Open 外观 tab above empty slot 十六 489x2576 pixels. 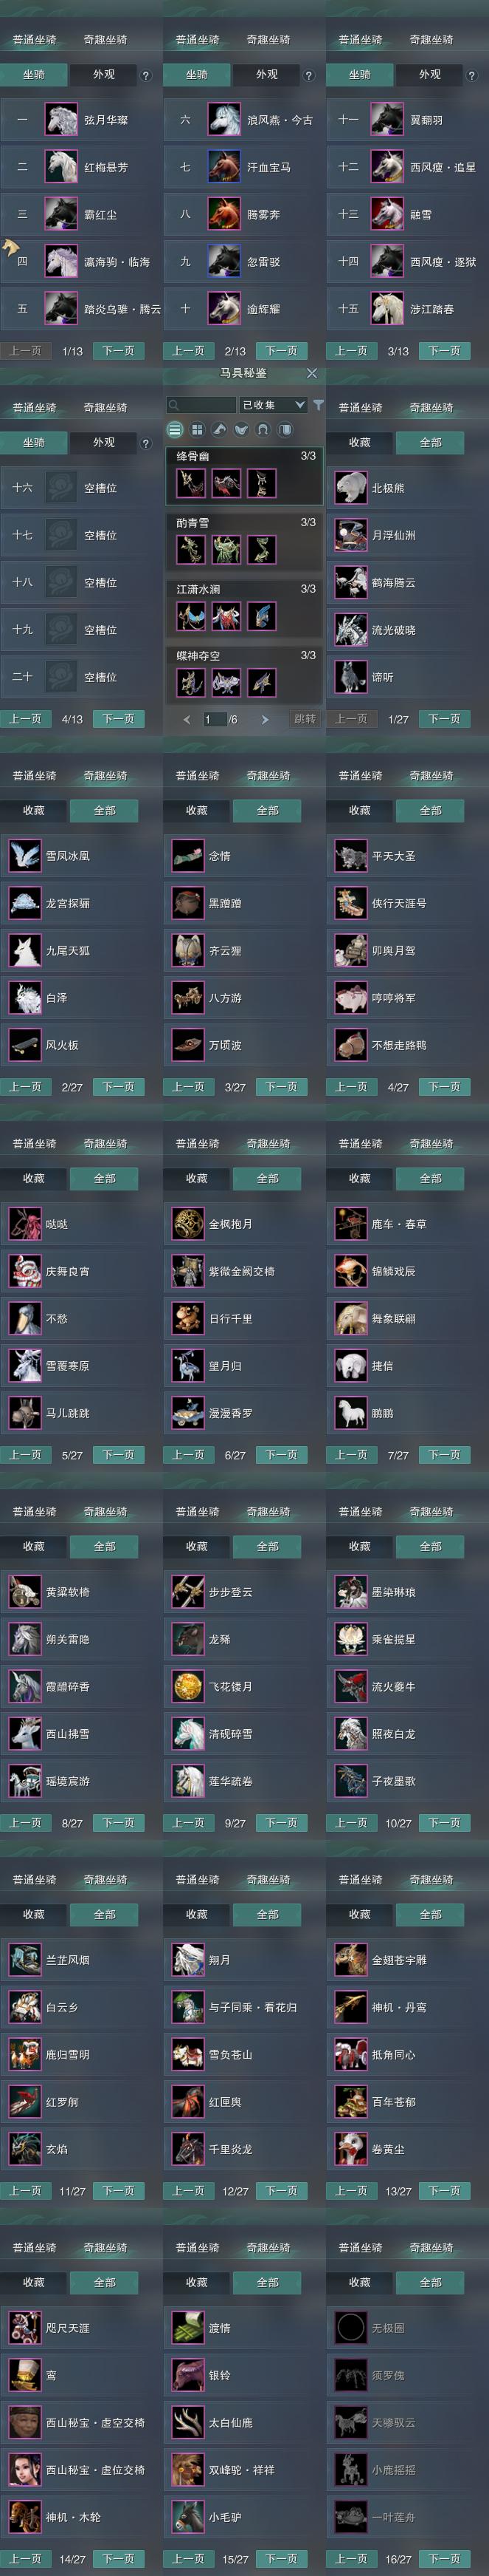point(104,442)
